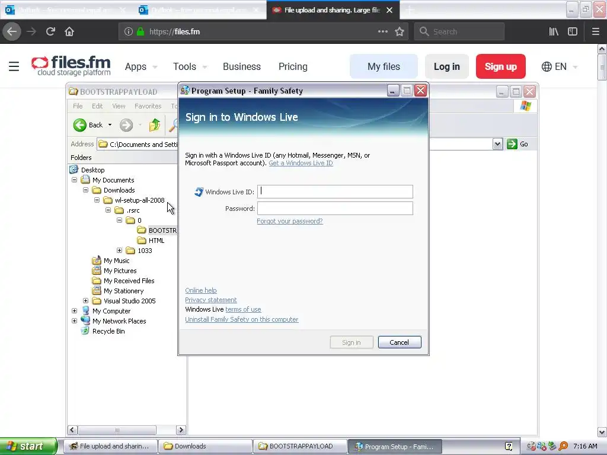607x455 pixels.
Task: Click the Up folder icon in Explorer
Action: [155, 125]
